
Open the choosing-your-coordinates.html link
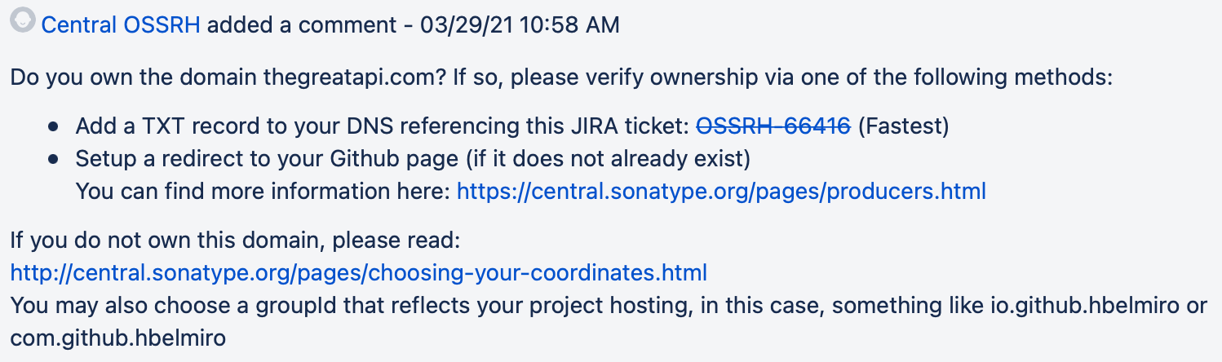358,271
